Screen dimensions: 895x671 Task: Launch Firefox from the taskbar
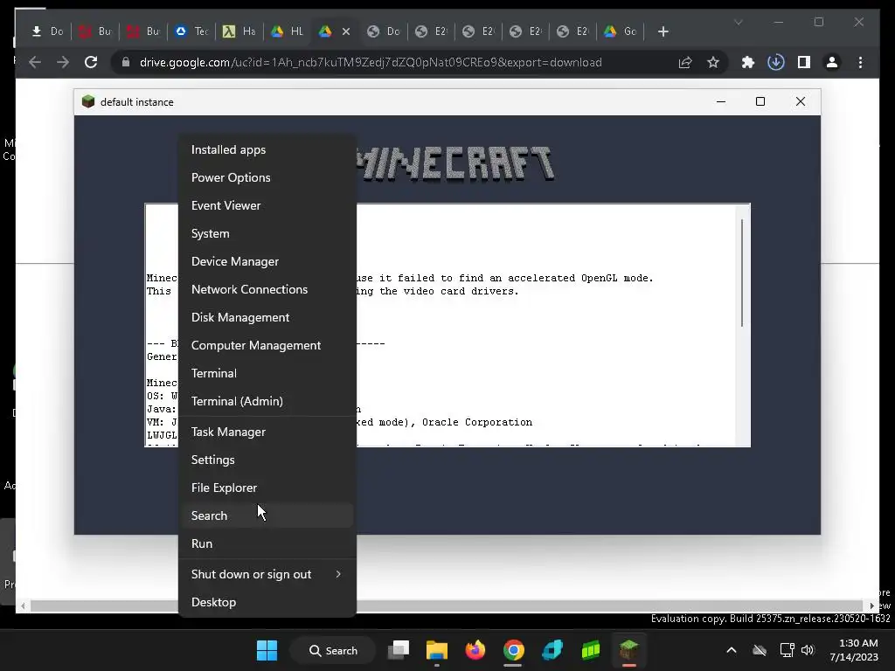475,650
